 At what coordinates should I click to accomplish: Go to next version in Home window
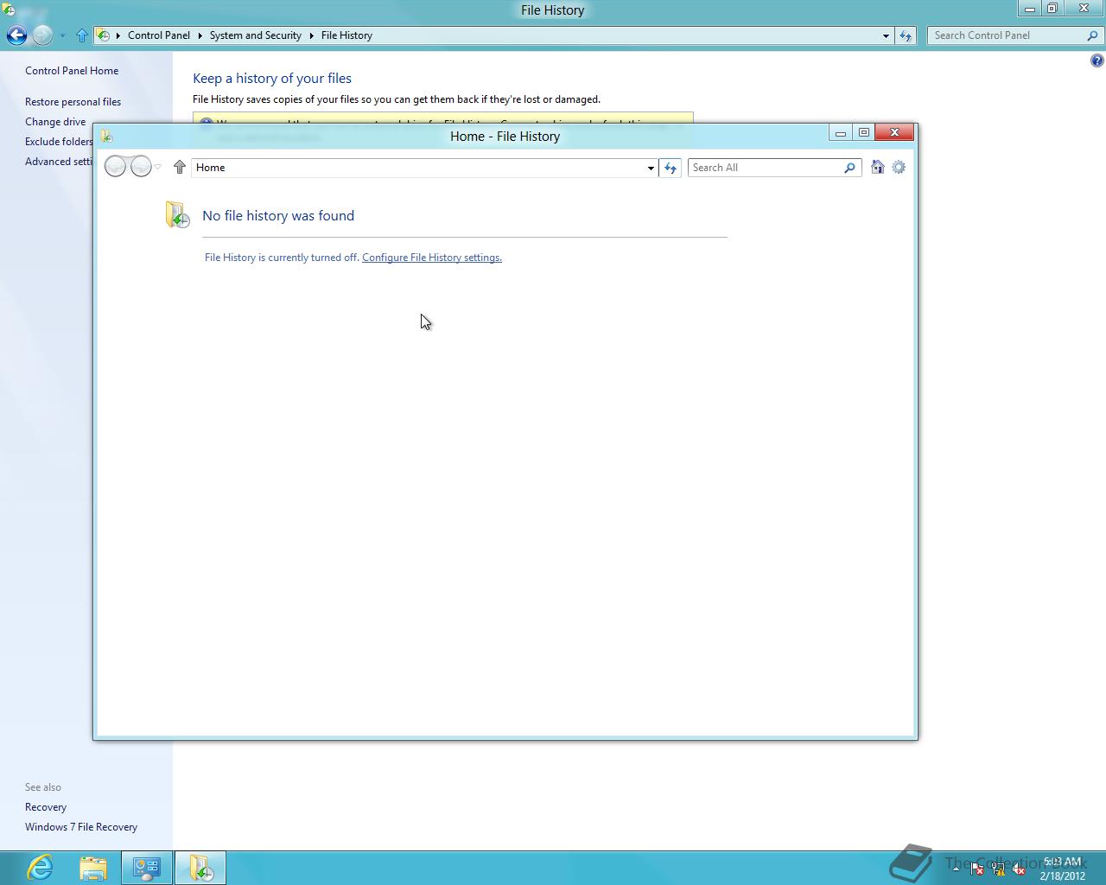(141, 166)
